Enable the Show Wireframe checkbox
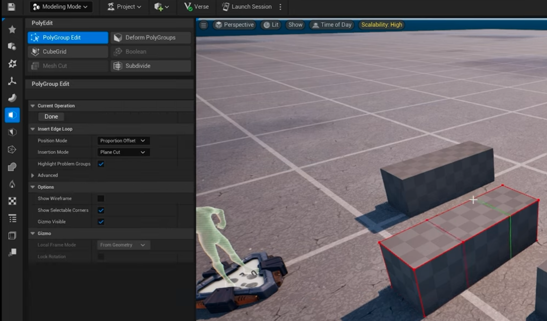 [x=101, y=198]
